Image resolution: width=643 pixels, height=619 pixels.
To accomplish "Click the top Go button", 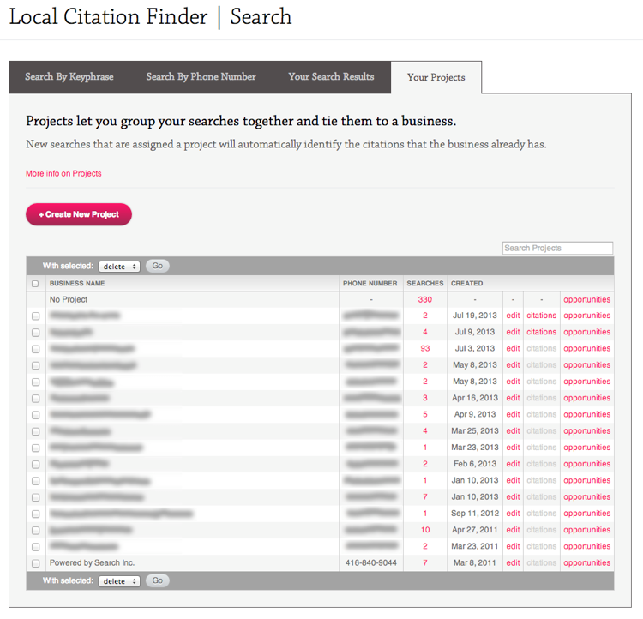I will point(158,266).
